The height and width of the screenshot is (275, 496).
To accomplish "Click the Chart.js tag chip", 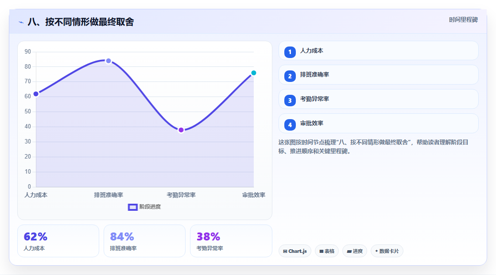I will [x=295, y=251].
